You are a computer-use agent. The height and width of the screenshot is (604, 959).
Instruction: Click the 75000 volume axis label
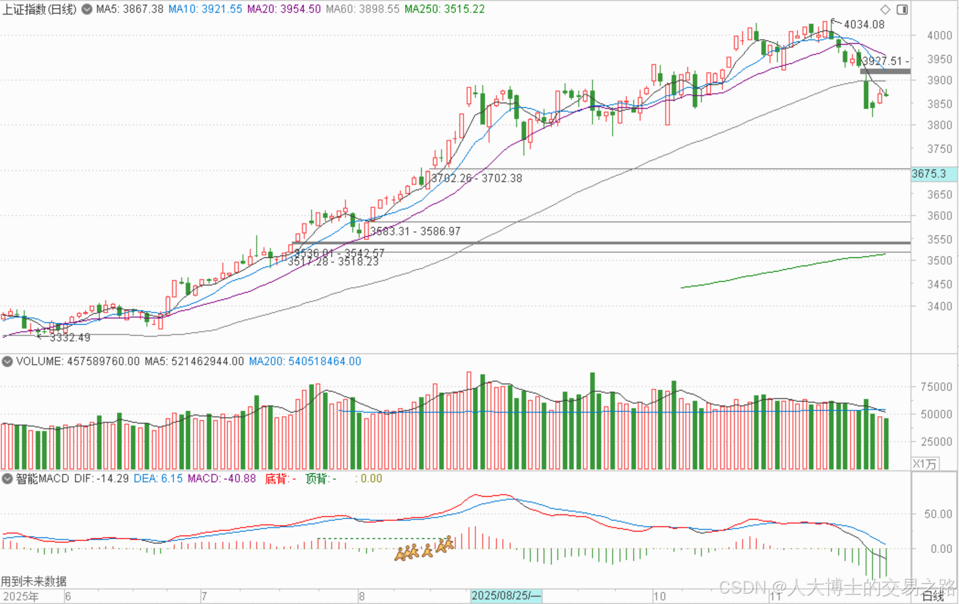pos(936,387)
